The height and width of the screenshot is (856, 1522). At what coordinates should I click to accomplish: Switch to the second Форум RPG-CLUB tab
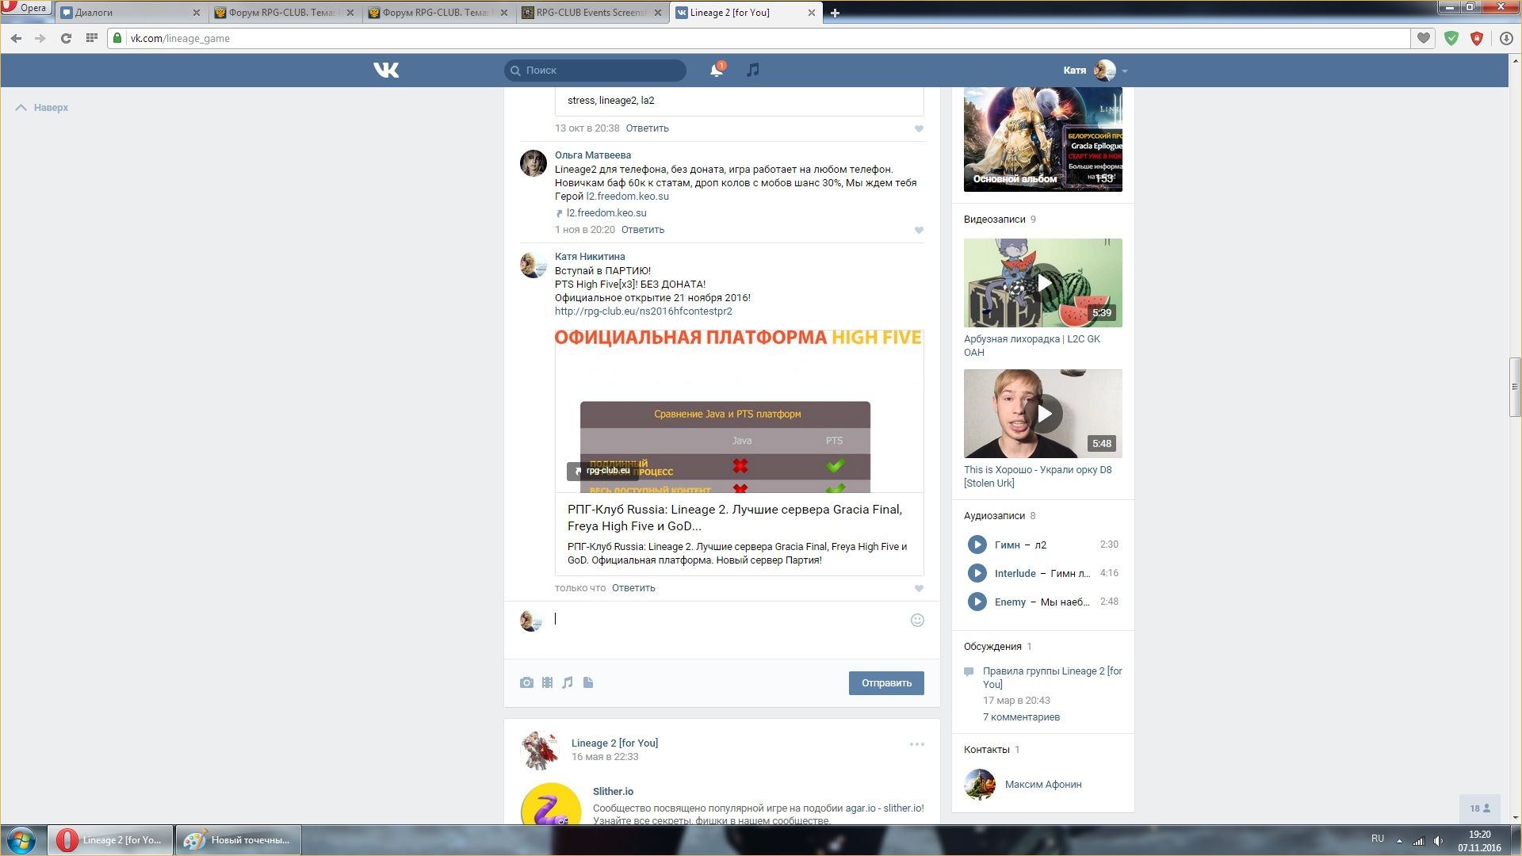pyautogui.click(x=435, y=13)
